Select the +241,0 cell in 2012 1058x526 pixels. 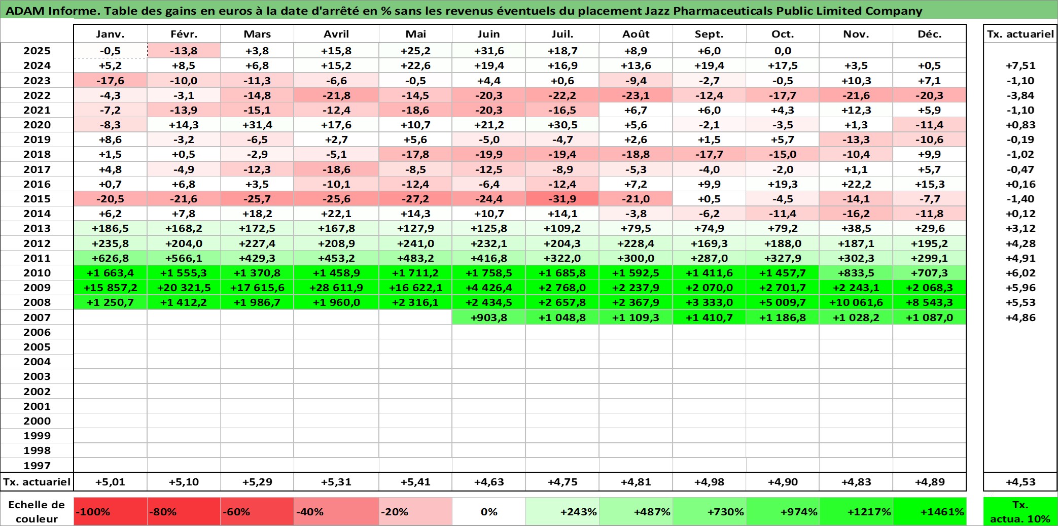[415, 243]
